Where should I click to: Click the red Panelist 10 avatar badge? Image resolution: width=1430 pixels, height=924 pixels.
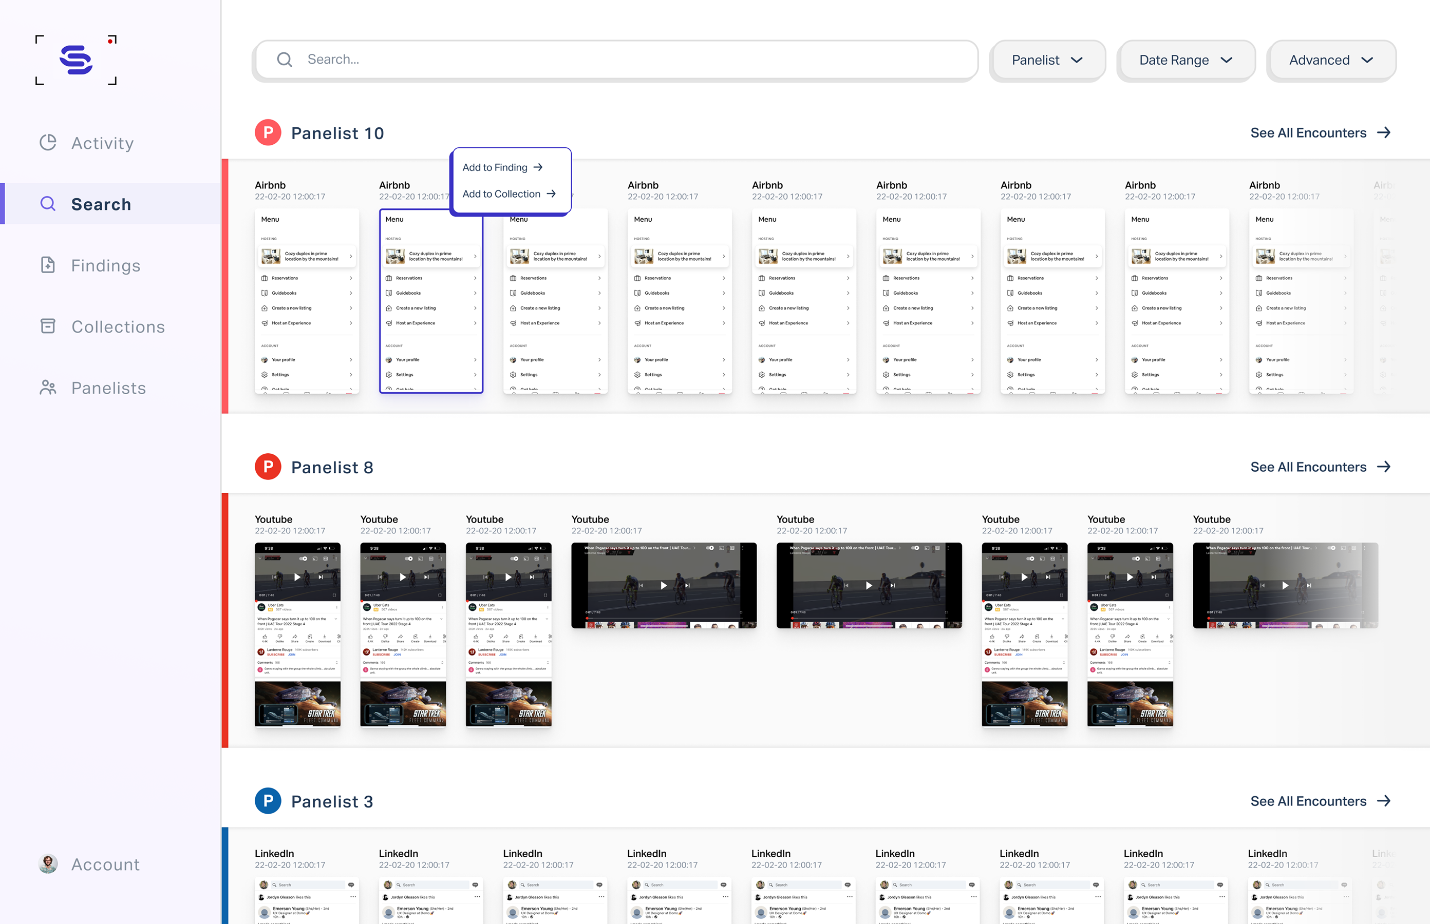tap(268, 132)
